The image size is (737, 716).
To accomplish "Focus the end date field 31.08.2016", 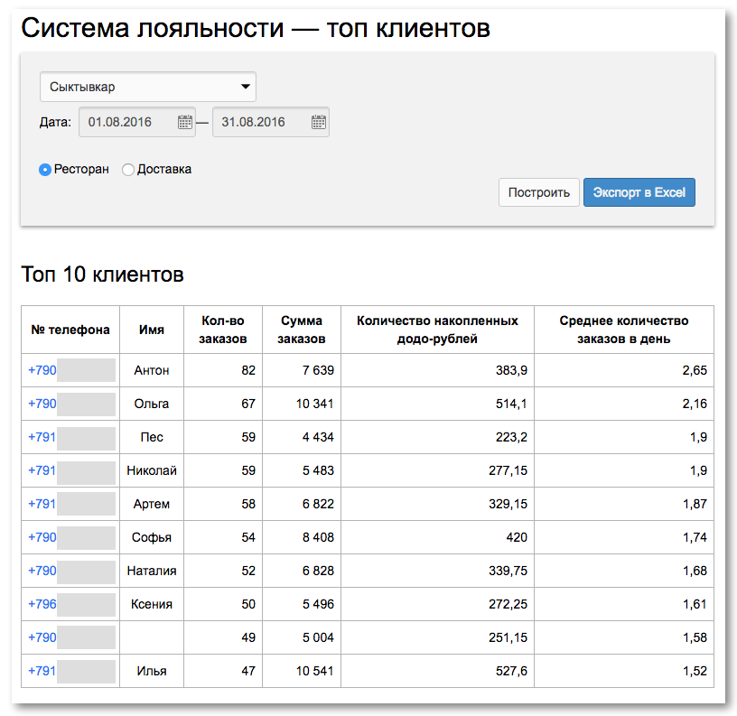I will click(271, 122).
